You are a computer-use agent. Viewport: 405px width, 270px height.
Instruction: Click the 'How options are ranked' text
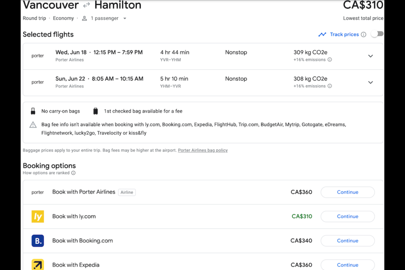[x=46, y=173]
